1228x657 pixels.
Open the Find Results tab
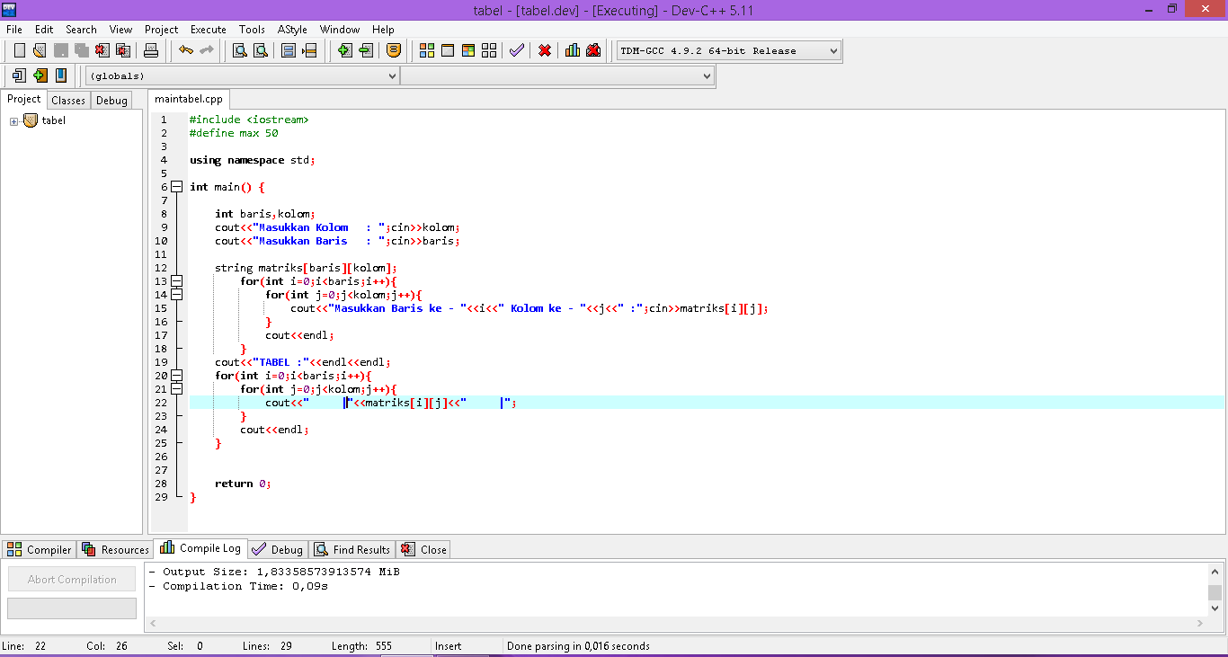351,549
